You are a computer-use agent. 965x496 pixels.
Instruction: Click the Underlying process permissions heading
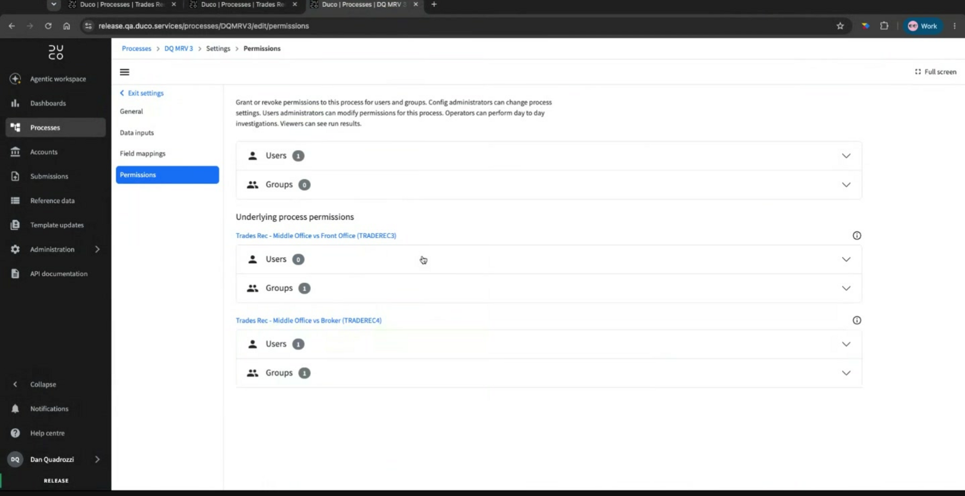point(295,217)
